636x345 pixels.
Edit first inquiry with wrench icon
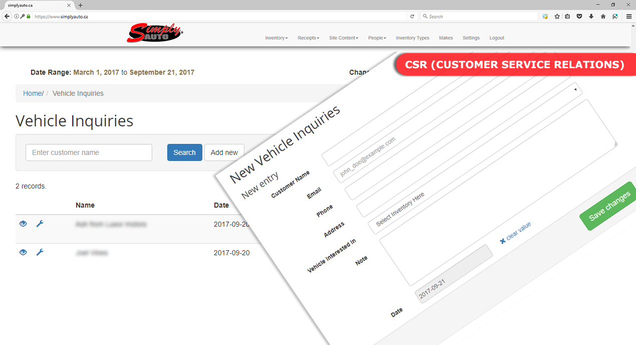[40, 224]
